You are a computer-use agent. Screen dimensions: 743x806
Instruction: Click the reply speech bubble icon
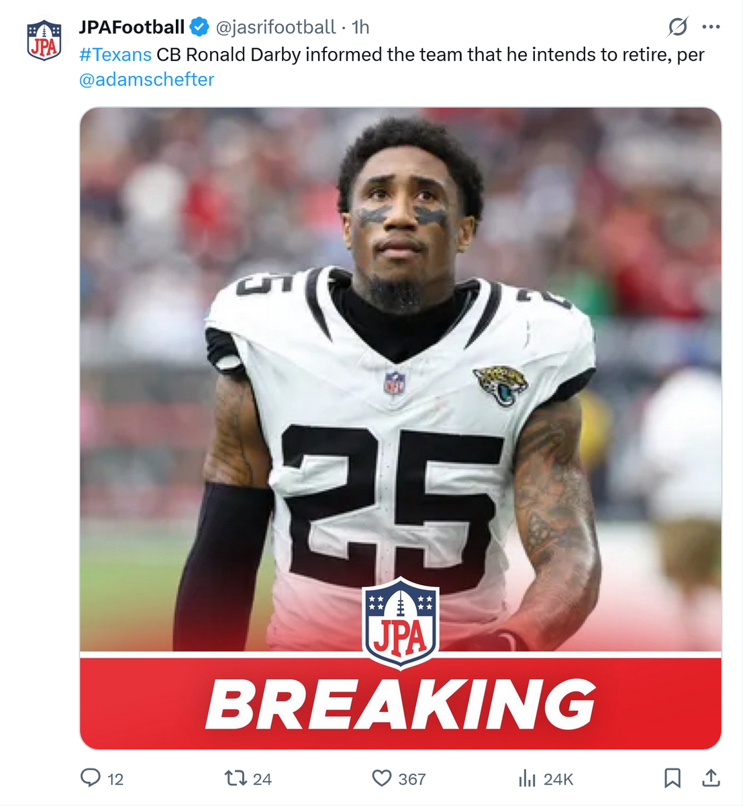pos(91,778)
